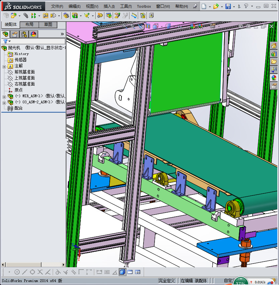Open Linear Component Pattern dropdown arrow
Viewport: 279px width, 285px height.
click(39, 16)
